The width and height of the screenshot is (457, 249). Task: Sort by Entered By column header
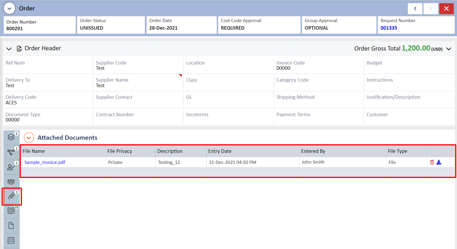pos(343,151)
